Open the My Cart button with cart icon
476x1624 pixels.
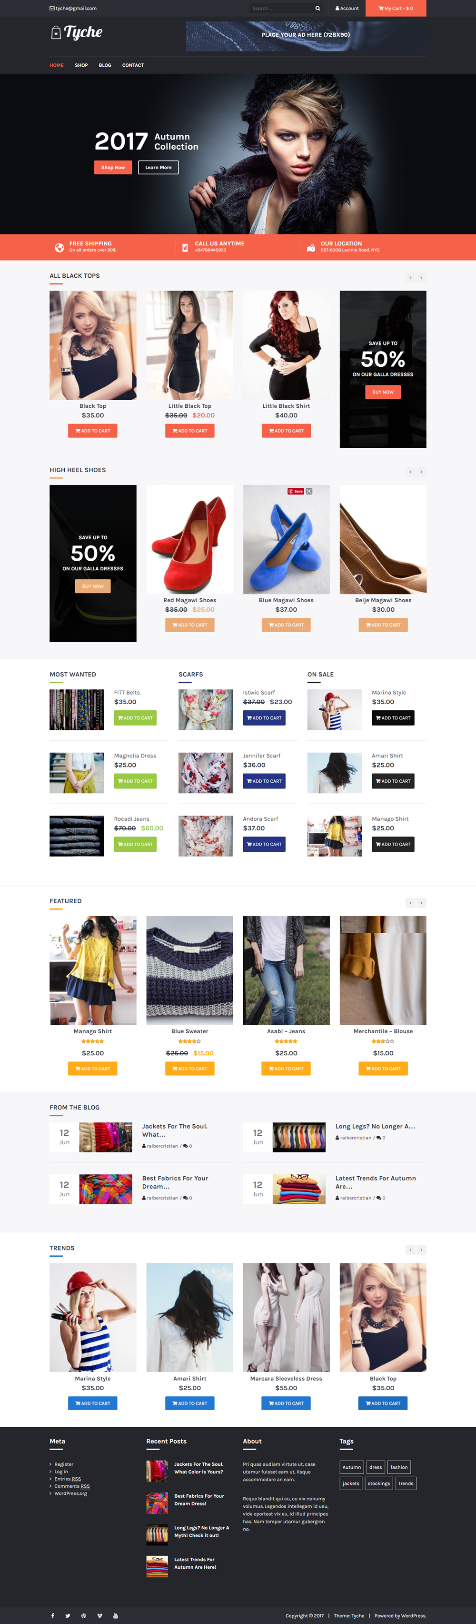click(396, 8)
